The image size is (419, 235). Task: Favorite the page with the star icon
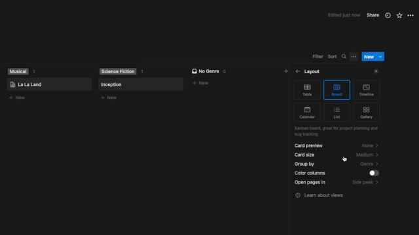(399, 16)
